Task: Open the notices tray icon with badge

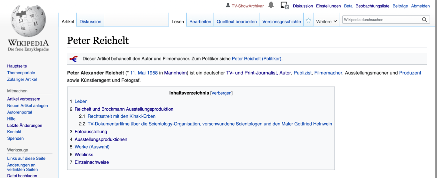Action: (284, 5)
